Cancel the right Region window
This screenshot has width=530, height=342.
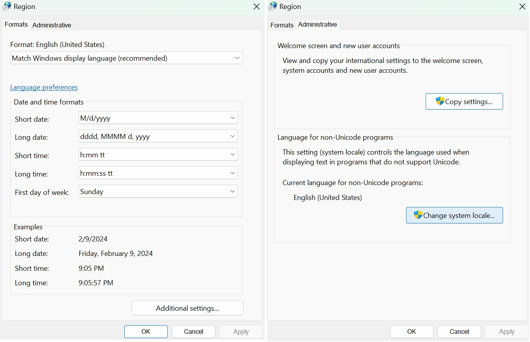tap(459, 331)
